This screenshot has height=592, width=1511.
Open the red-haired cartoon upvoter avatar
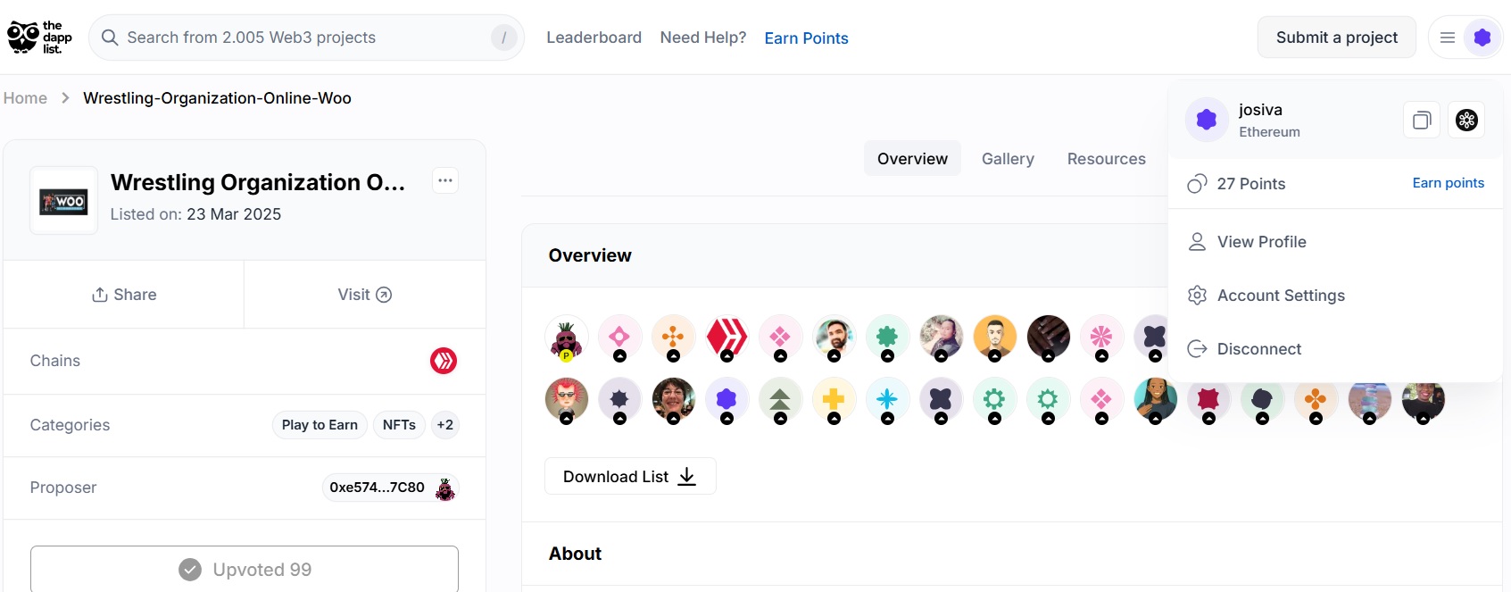pyautogui.click(x=566, y=399)
